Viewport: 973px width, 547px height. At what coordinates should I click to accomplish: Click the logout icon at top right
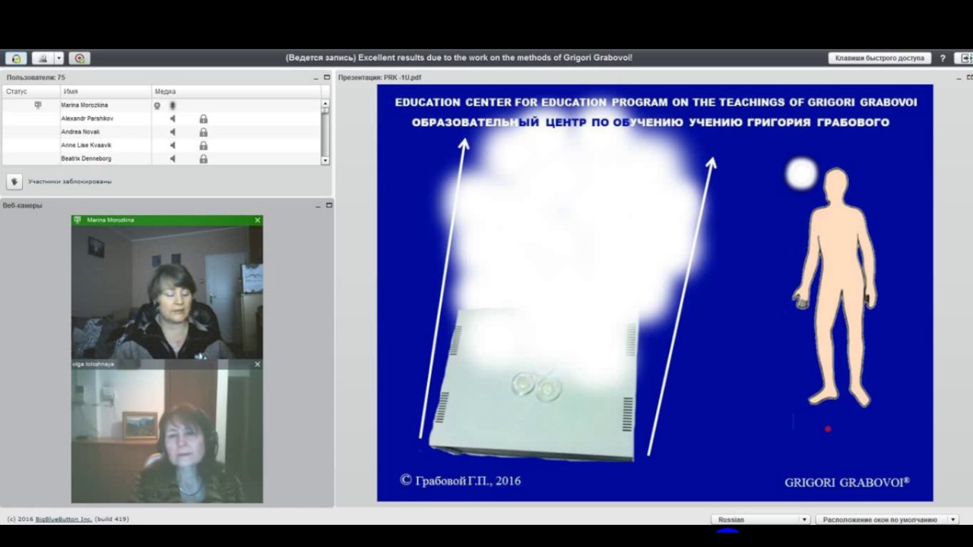964,58
